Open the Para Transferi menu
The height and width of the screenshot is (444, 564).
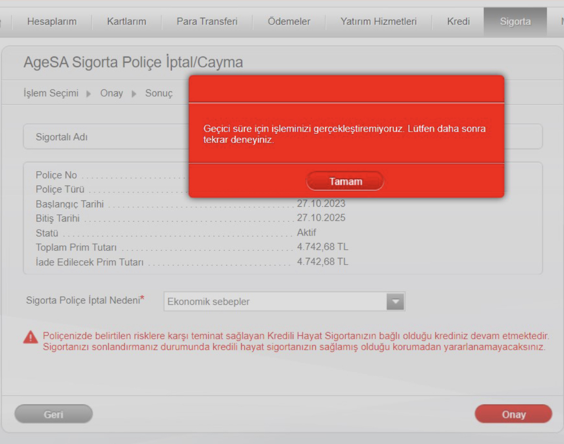(x=207, y=22)
